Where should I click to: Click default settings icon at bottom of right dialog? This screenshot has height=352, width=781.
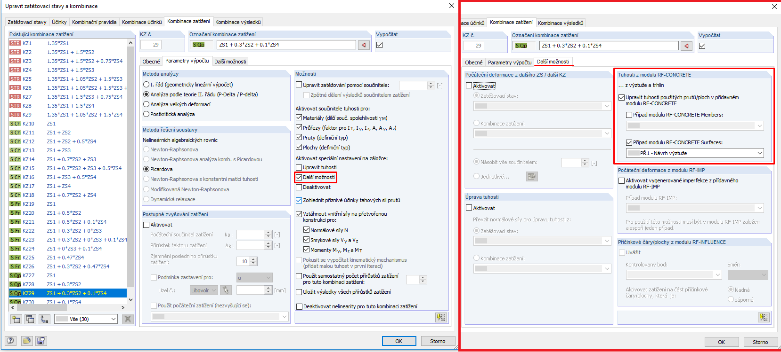pos(764,317)
